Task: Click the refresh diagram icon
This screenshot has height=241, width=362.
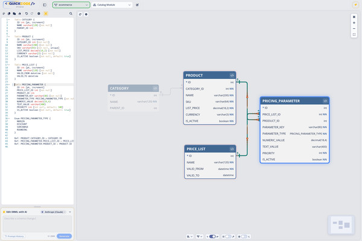Action: tap(80, 14)
